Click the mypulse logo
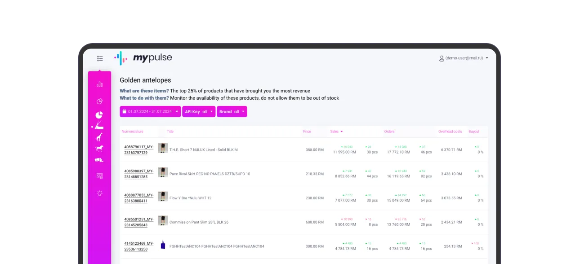 [x=143, y=58]
